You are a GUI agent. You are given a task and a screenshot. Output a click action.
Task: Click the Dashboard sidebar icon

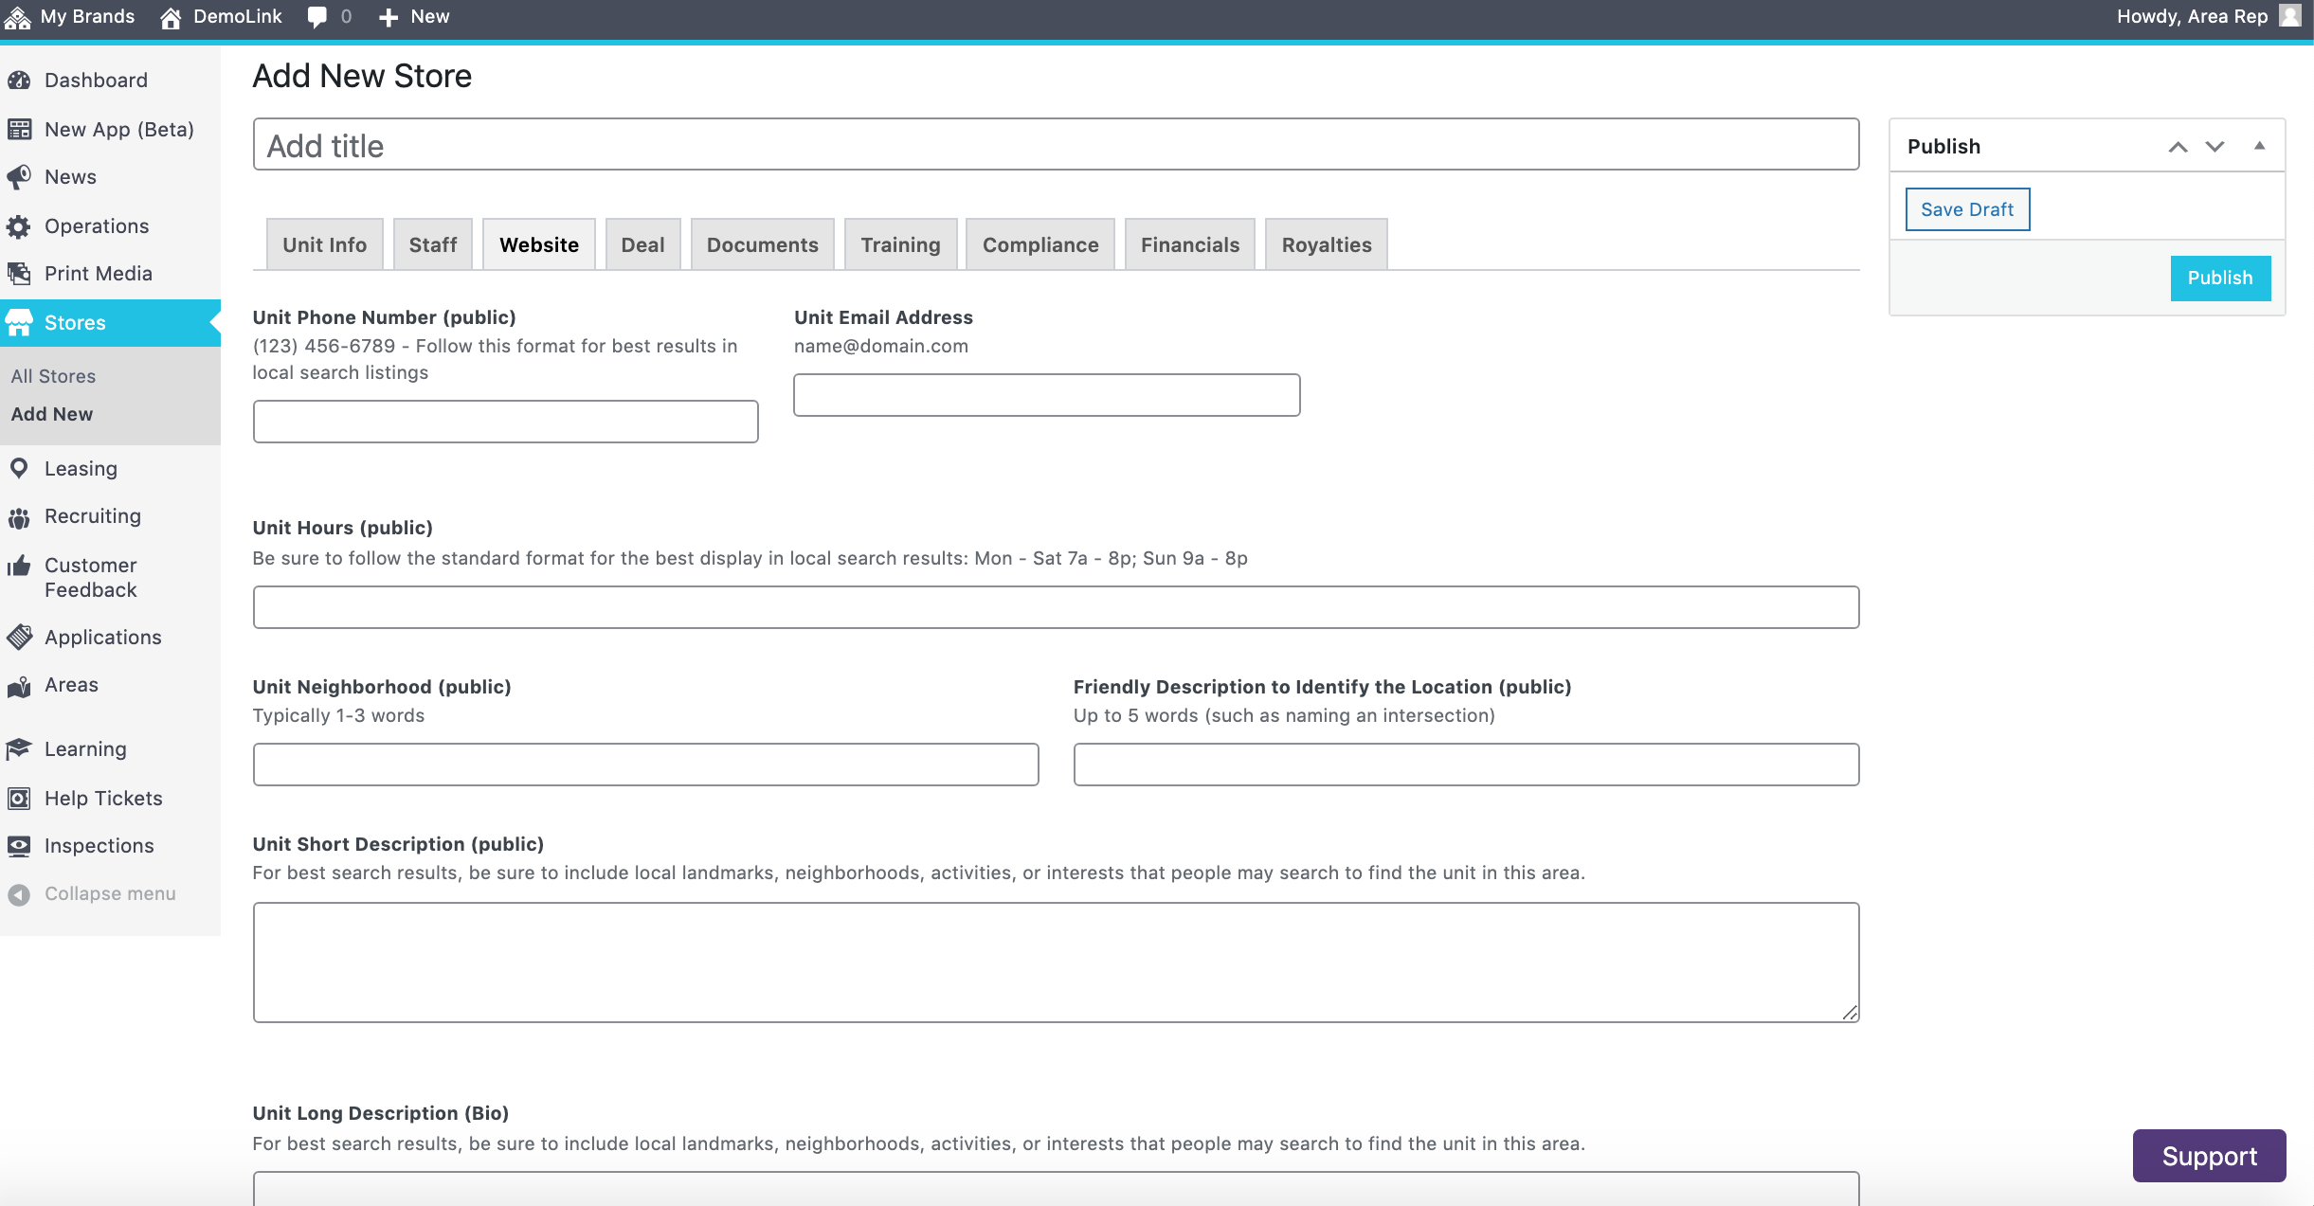(22, 80)
